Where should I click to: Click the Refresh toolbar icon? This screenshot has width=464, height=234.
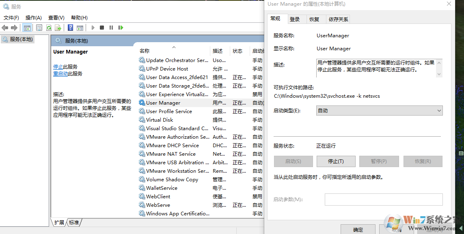pos(49,28)
